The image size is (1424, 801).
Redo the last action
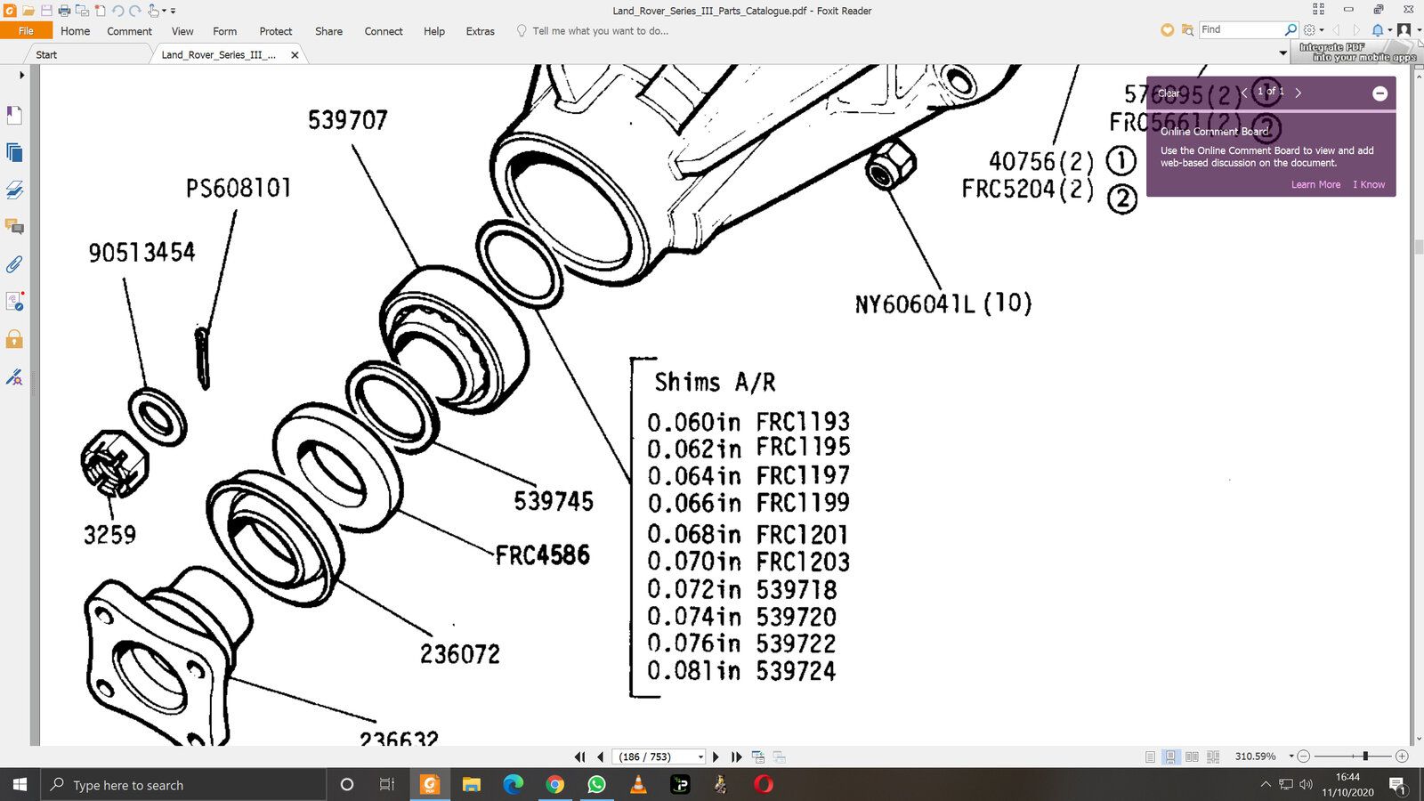click(135, 11)
